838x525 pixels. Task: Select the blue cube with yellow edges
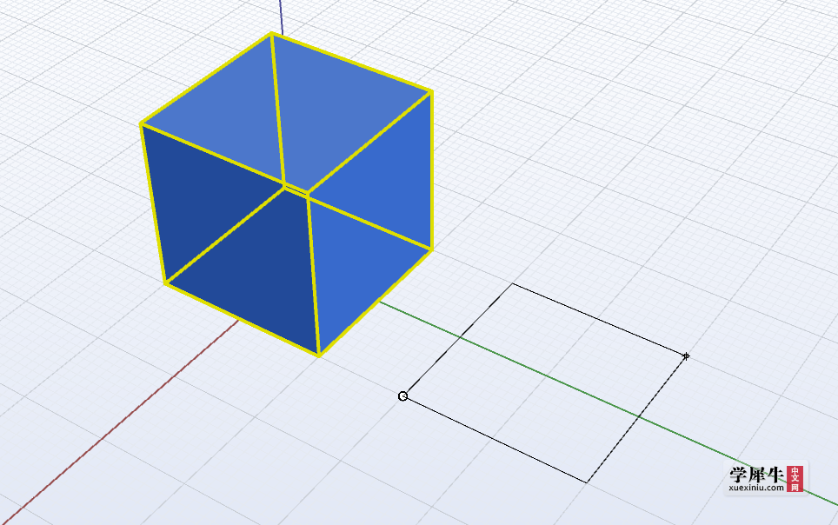pos(287,195)
